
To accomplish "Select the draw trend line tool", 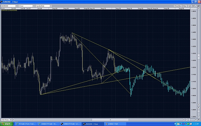I will [x=196, y=6].
